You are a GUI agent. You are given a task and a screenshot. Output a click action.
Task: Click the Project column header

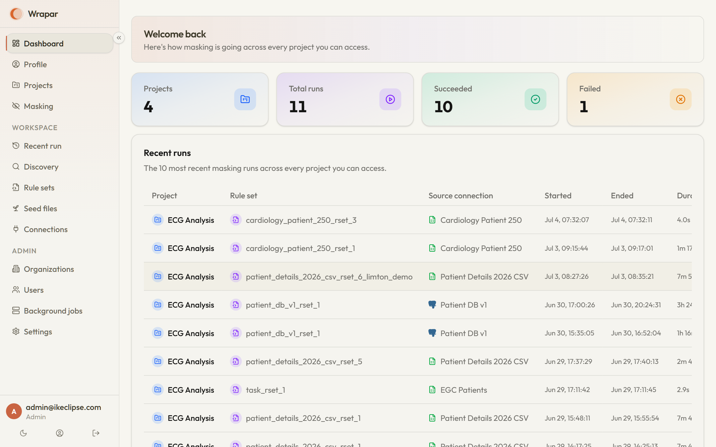click(164, 196)
